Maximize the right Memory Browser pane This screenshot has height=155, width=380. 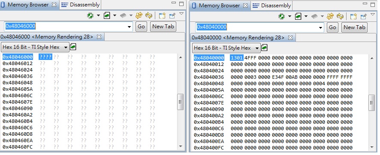[373, 4]
